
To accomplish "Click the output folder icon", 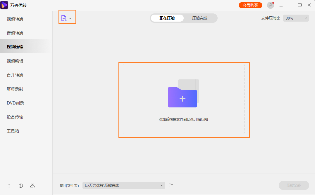I will [171, 185].
